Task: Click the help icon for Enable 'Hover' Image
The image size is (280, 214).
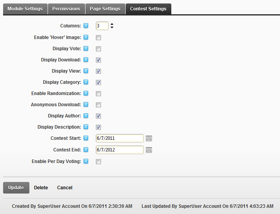Action: pyautogui.click(x=86, y=37)
